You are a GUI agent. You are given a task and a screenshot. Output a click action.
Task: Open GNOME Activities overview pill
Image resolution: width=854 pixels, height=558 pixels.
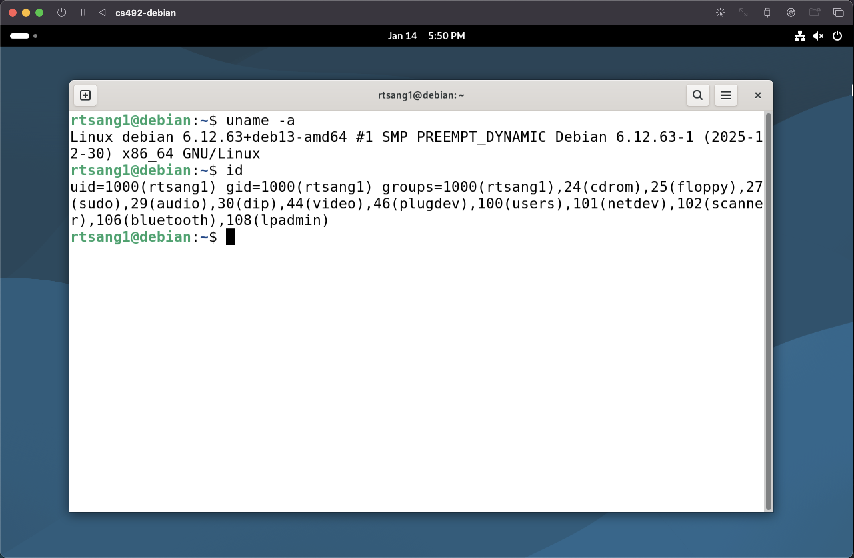click(x=20, y=36)
